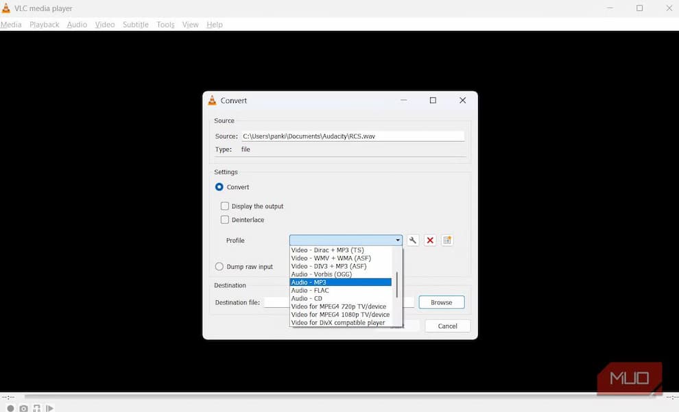The image size is (679, 412).
Task: Choose Video - WMV + WMA (ASF) profile
Action: [340, 258]
